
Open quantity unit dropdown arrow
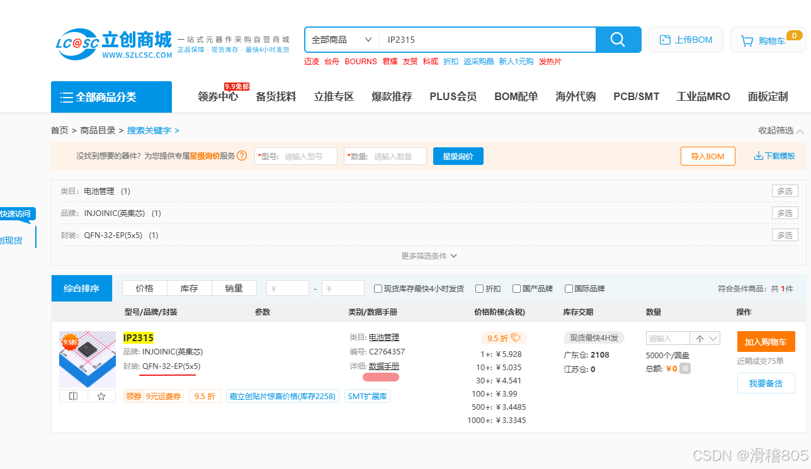[x=714, y=338]
